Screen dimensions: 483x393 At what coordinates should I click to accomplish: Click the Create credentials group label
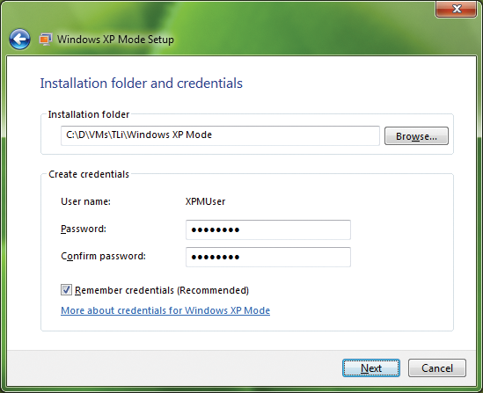pyautogui.click(x=89, y=174)
